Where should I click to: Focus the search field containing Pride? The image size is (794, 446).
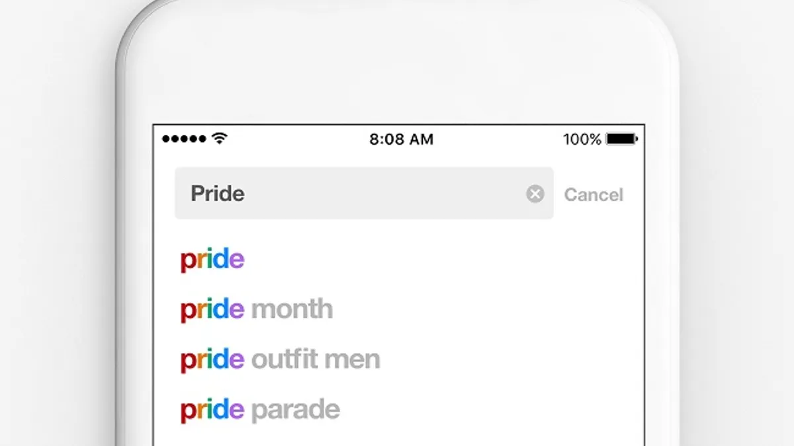(364, 193)
